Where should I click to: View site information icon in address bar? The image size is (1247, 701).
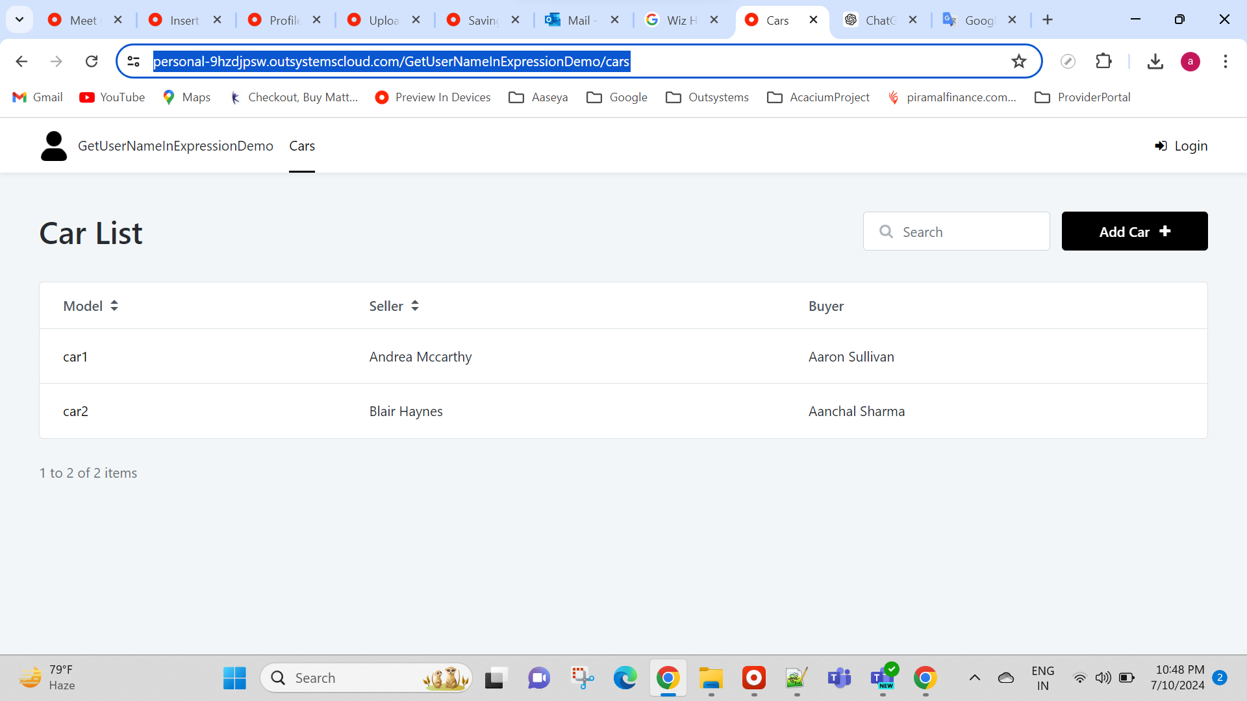(134, 62)
